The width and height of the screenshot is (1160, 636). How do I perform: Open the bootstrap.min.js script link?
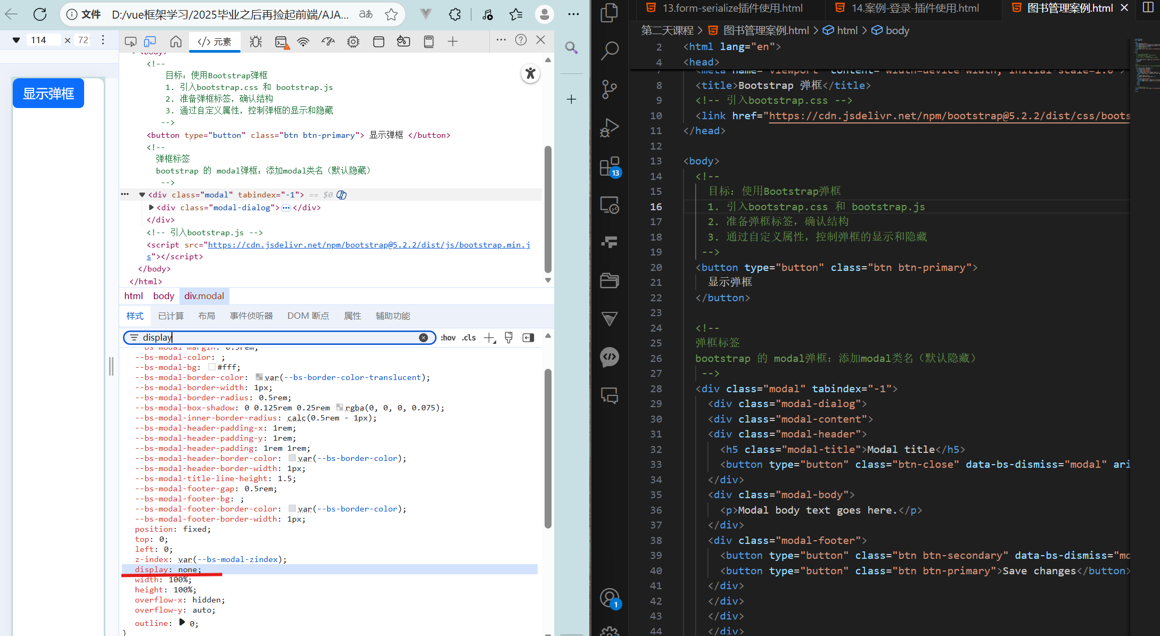click(368, 245)
